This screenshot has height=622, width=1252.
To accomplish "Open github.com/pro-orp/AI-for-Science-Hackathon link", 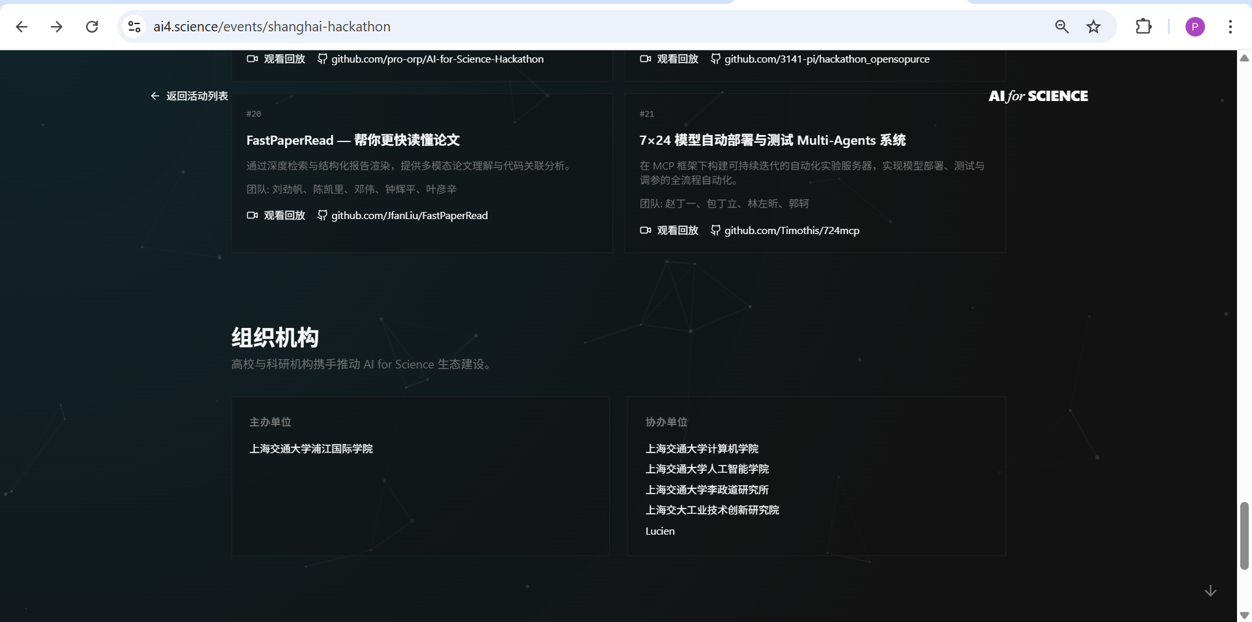I will click(438, 59).
